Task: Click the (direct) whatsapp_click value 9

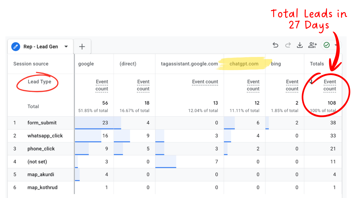Action: pos(148,136)
